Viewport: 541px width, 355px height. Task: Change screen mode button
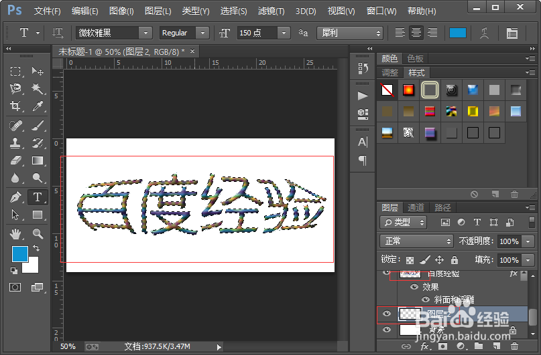pyautogui.click(x=37, y=287)
